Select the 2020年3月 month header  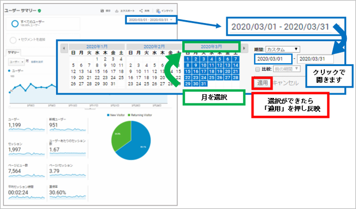pyautogui.click(x=211, y=46)
